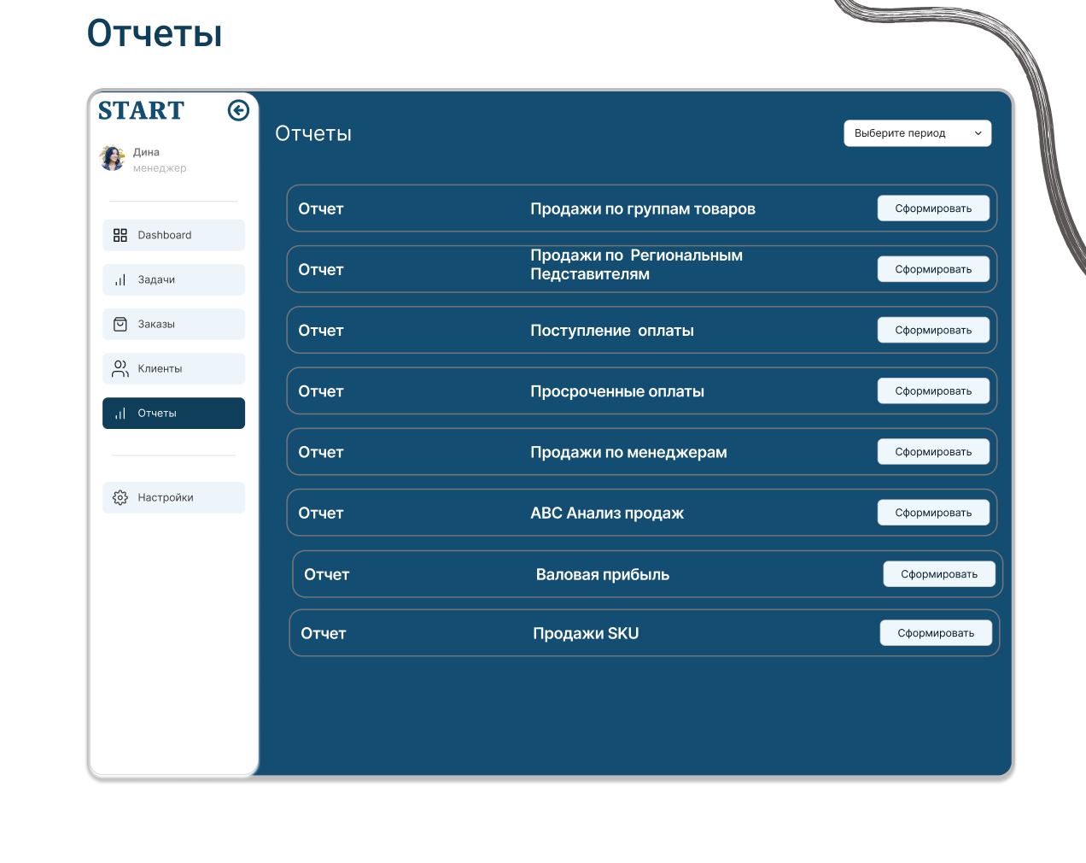Click the Отчеты panel heading

(313, 133)
